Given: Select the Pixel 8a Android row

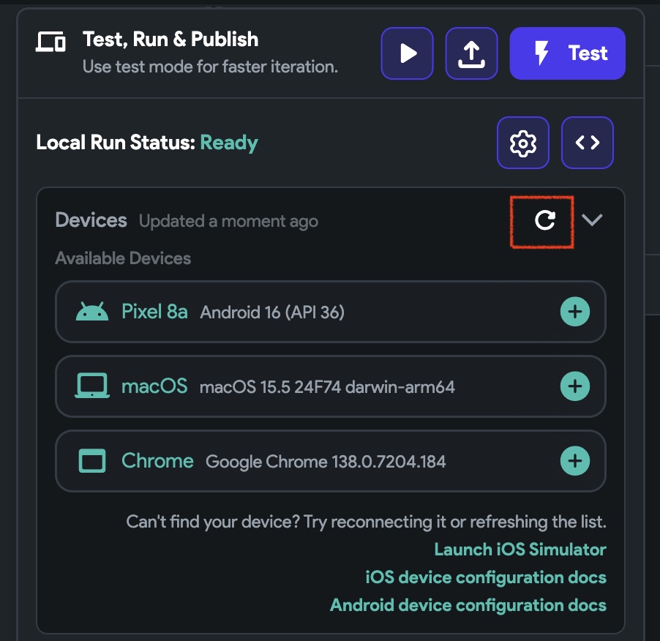Looking at the screenshot, I should point(331,312).
